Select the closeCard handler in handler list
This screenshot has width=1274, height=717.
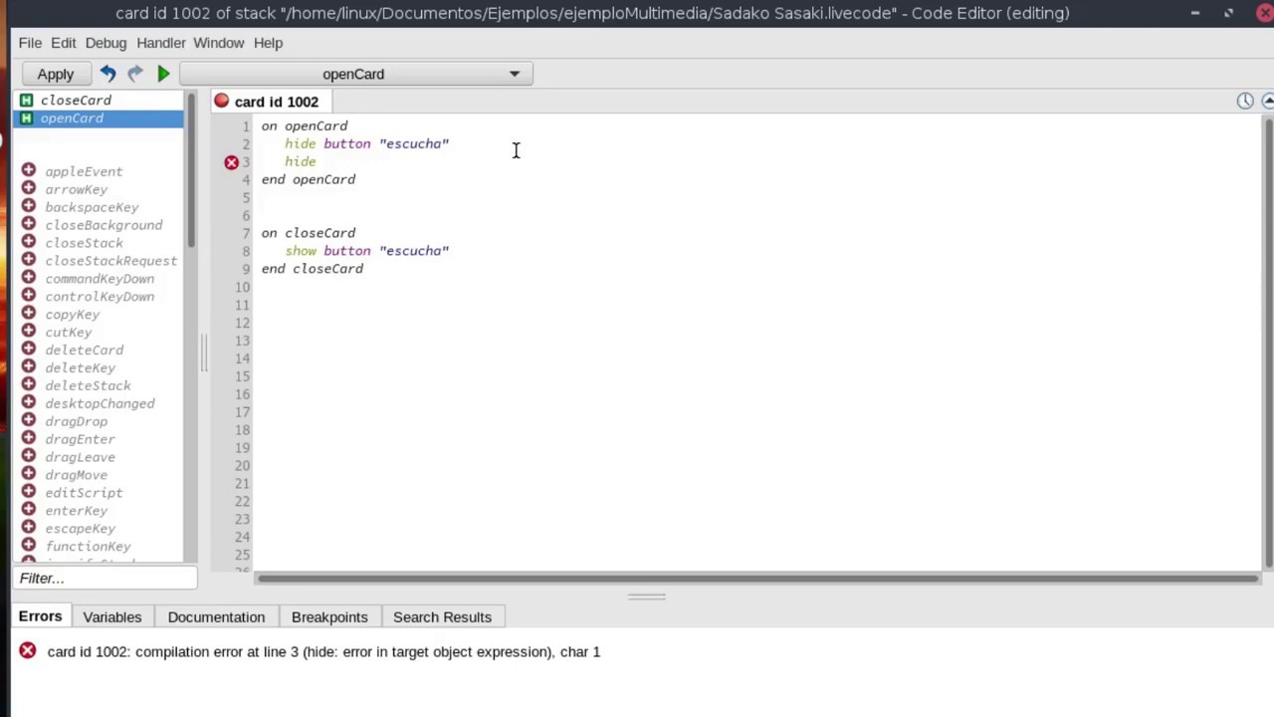[99, 101]
